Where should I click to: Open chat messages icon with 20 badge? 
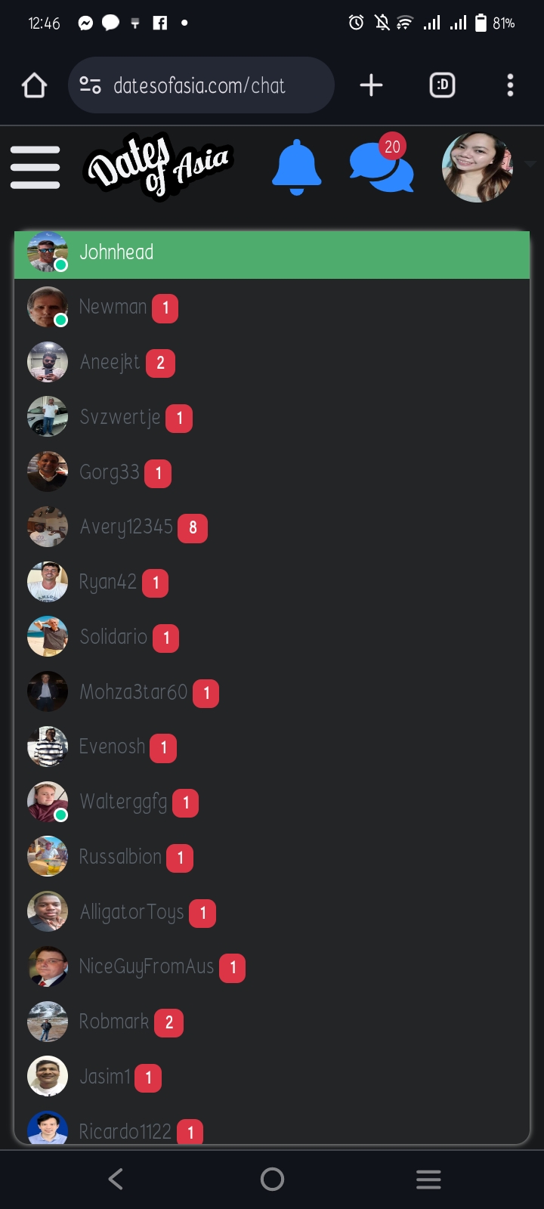pyautogui.click(x=382, y=164)
